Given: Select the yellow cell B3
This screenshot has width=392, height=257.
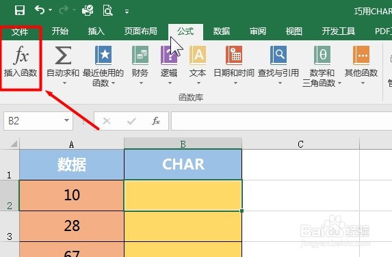Looking at the screenshot, I should [183, 226].
